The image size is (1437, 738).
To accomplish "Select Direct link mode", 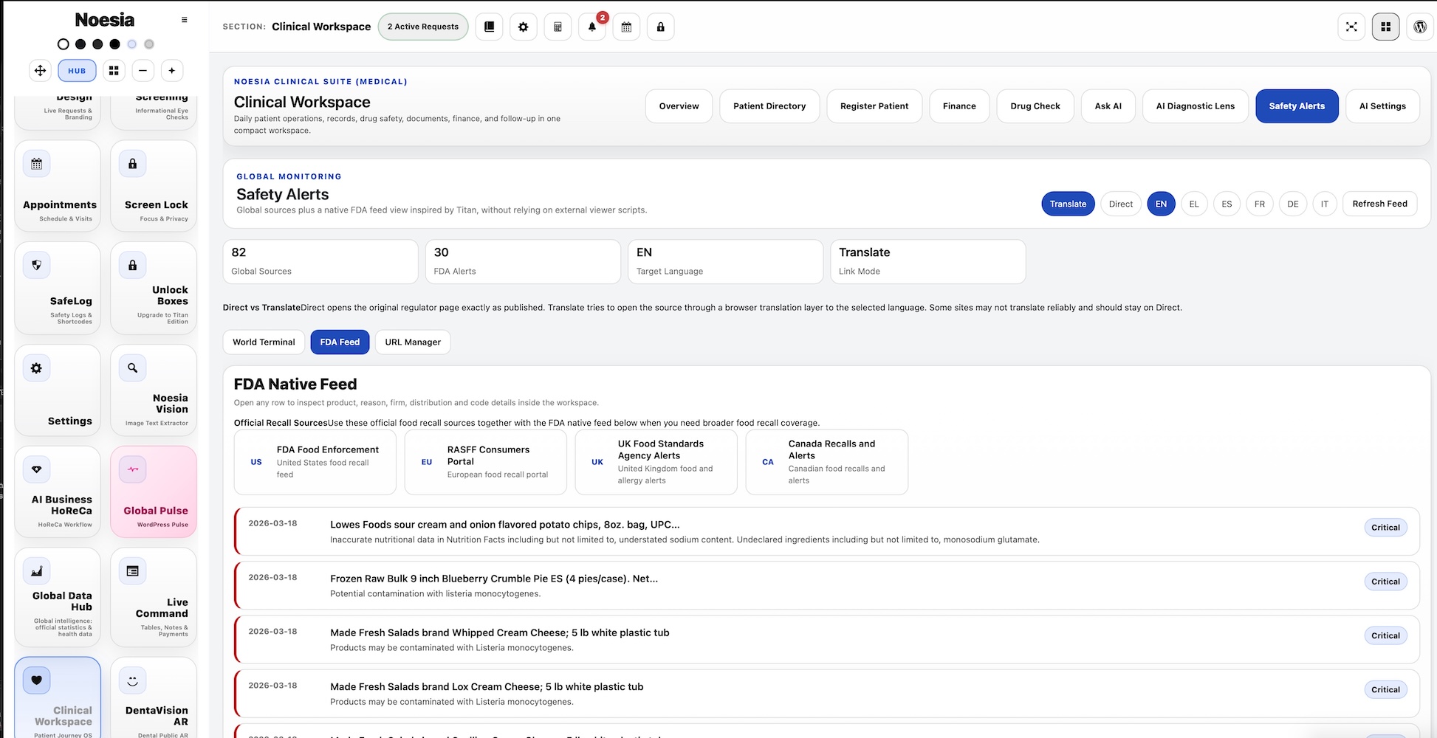I will 1120,204.
